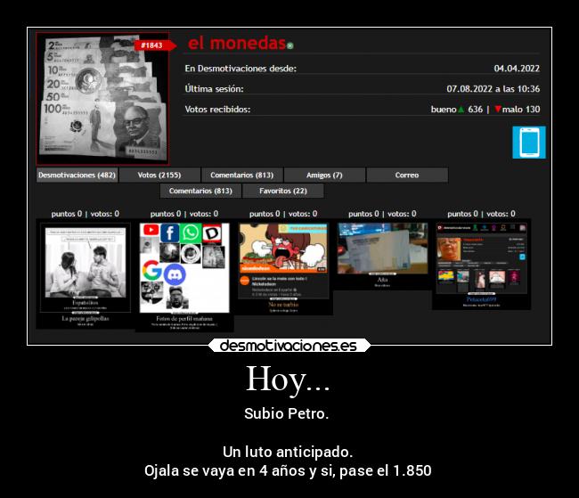
Task: Click the Google G logo in second poster
Action: pos(152,270)
